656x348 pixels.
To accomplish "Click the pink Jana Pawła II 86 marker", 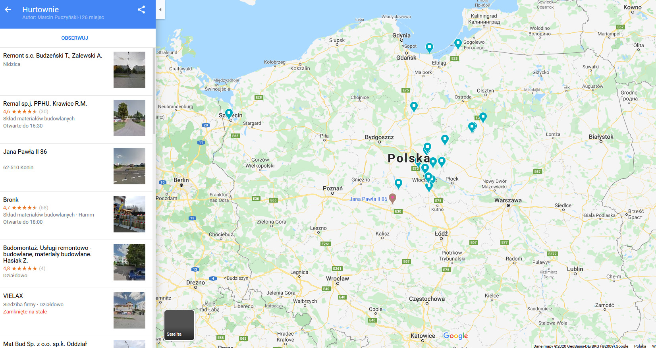I will 392,198.
